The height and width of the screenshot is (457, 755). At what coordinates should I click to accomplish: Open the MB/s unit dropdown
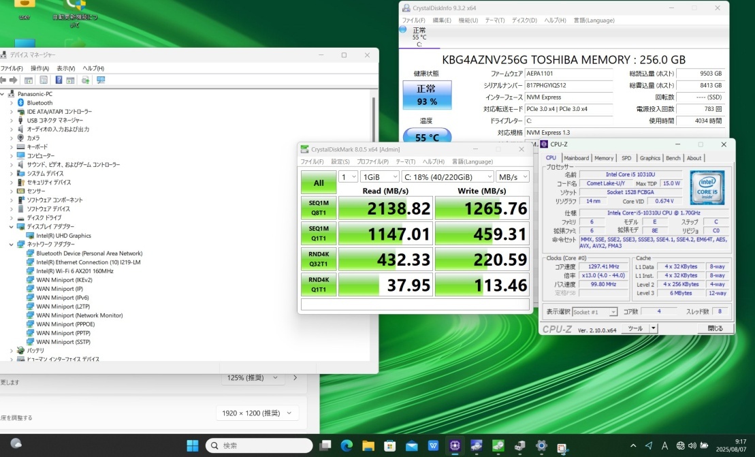(512, 177)
